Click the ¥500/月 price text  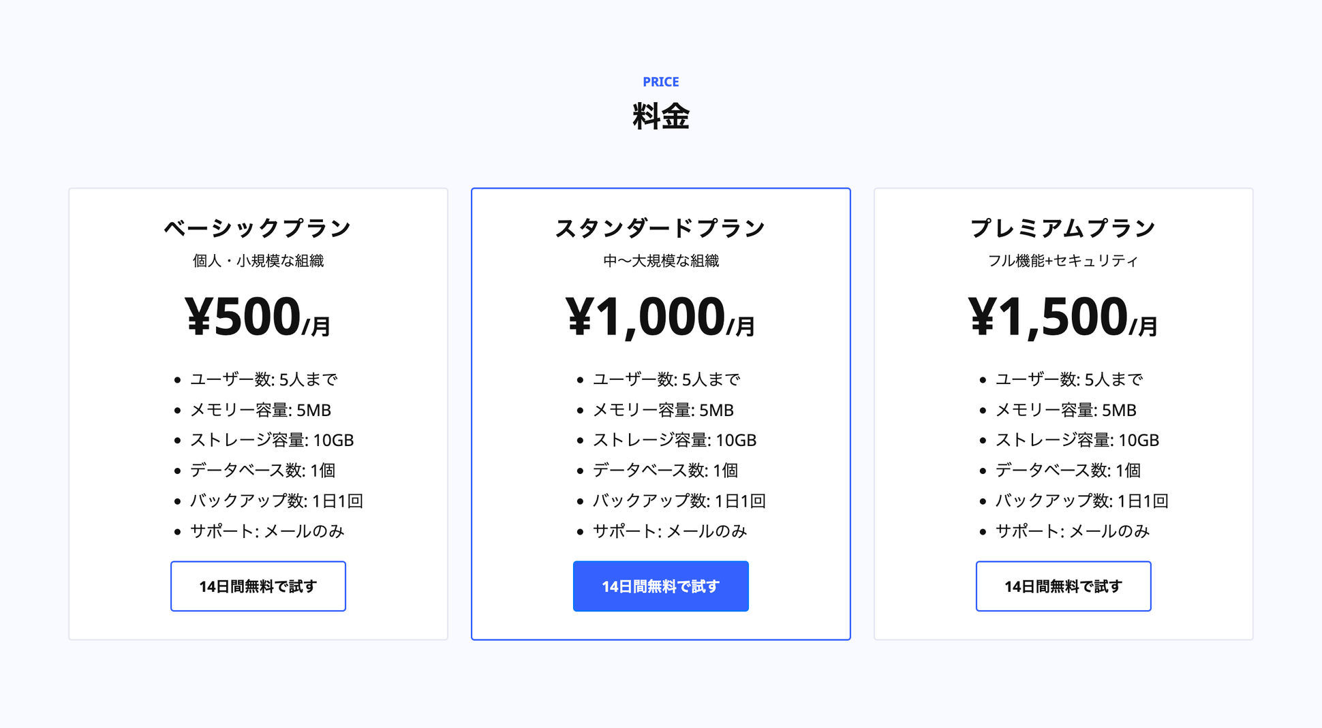click(258, 315)
